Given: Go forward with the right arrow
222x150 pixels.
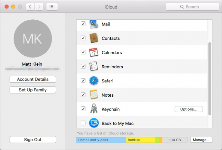Looking at the screenshot, I should [39, 6].
